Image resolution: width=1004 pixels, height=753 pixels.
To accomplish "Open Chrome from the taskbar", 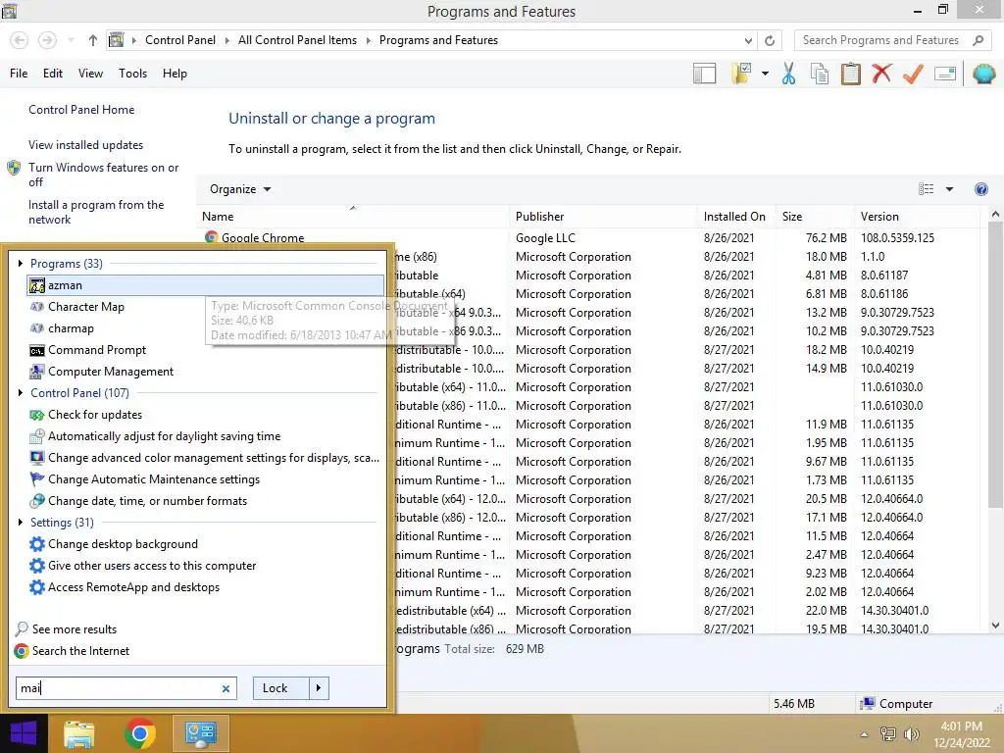I will pos(139,733).
